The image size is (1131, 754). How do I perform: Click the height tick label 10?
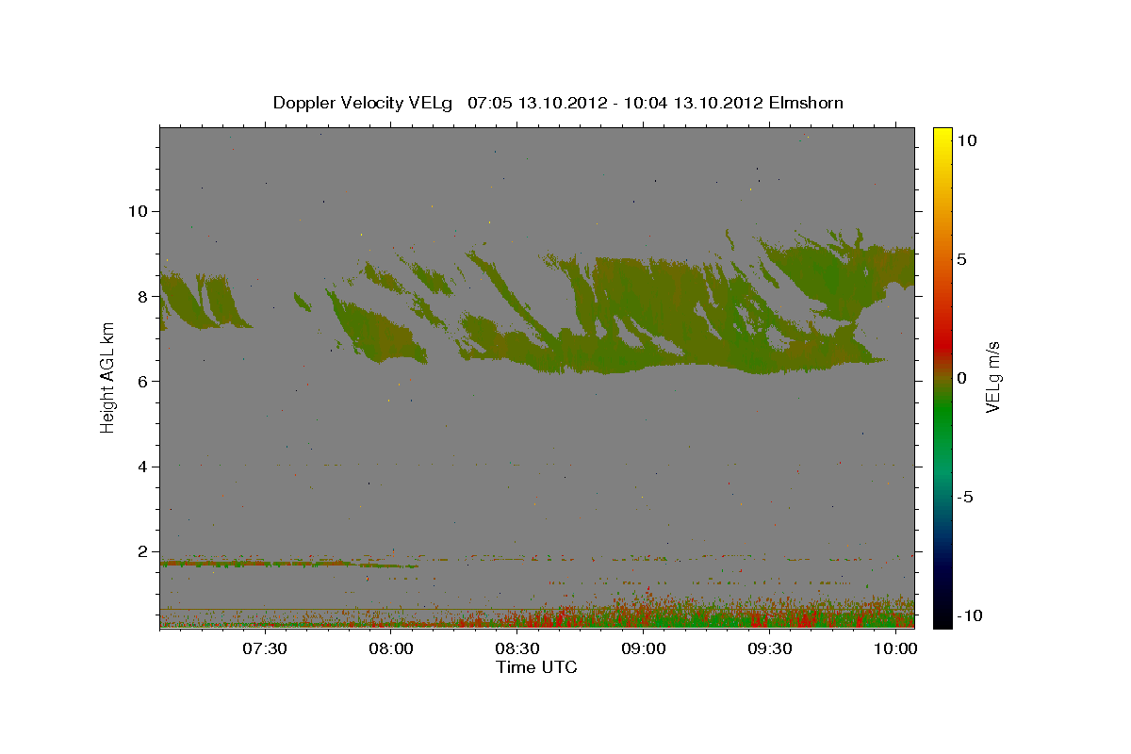click(x=138, y=211)
